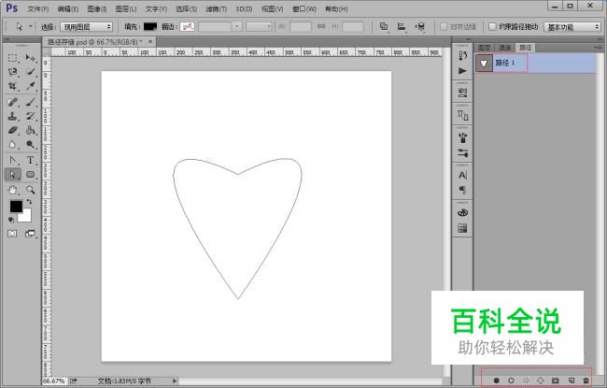The width and height of the screenshot is (607, 388).
Task: Select the Rounded Rectangle shape tool
Action: tap(30, 175)
